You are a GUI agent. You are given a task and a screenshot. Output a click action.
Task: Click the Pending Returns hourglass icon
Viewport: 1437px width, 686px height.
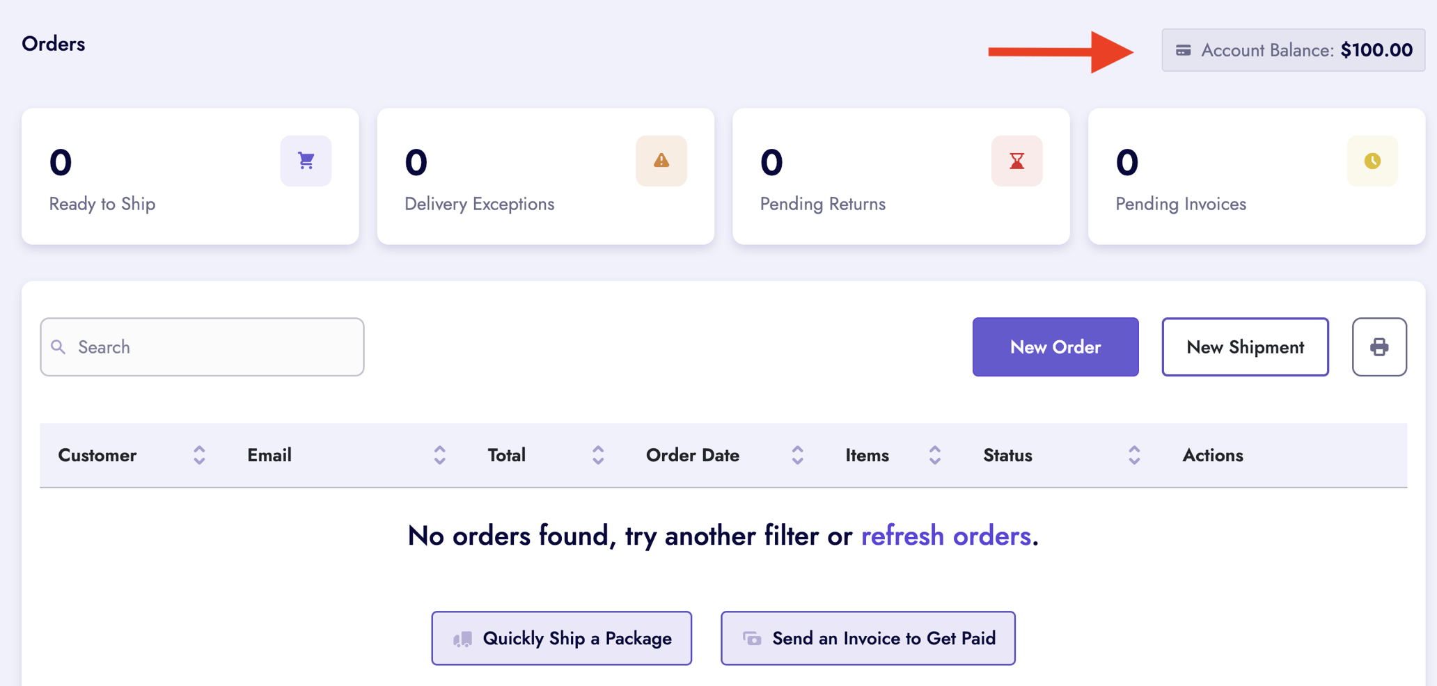[1016, 161]
